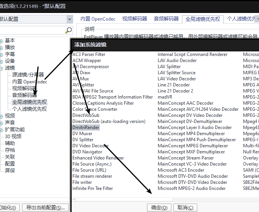Select LAV Splitter Source entry

pos(177,73)
